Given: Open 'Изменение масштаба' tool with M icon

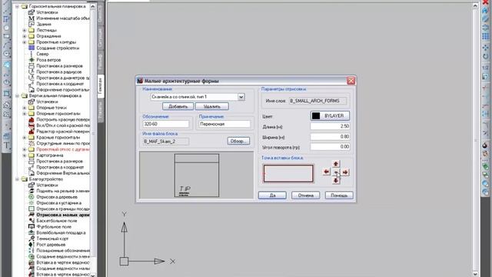Looking at the screenshot, I should (63, 18).
